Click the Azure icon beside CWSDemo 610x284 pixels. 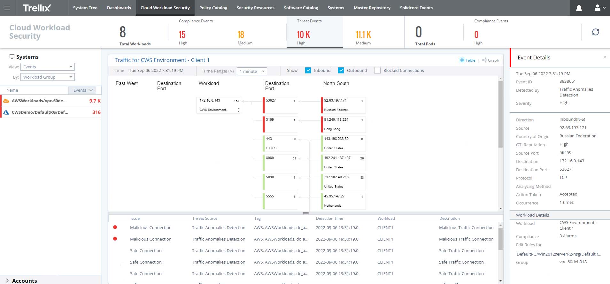[x=6, y=112]
